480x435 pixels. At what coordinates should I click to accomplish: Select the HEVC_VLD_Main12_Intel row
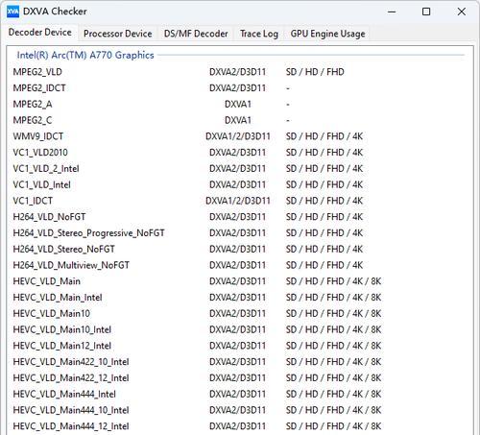click(x=239, y=346)
